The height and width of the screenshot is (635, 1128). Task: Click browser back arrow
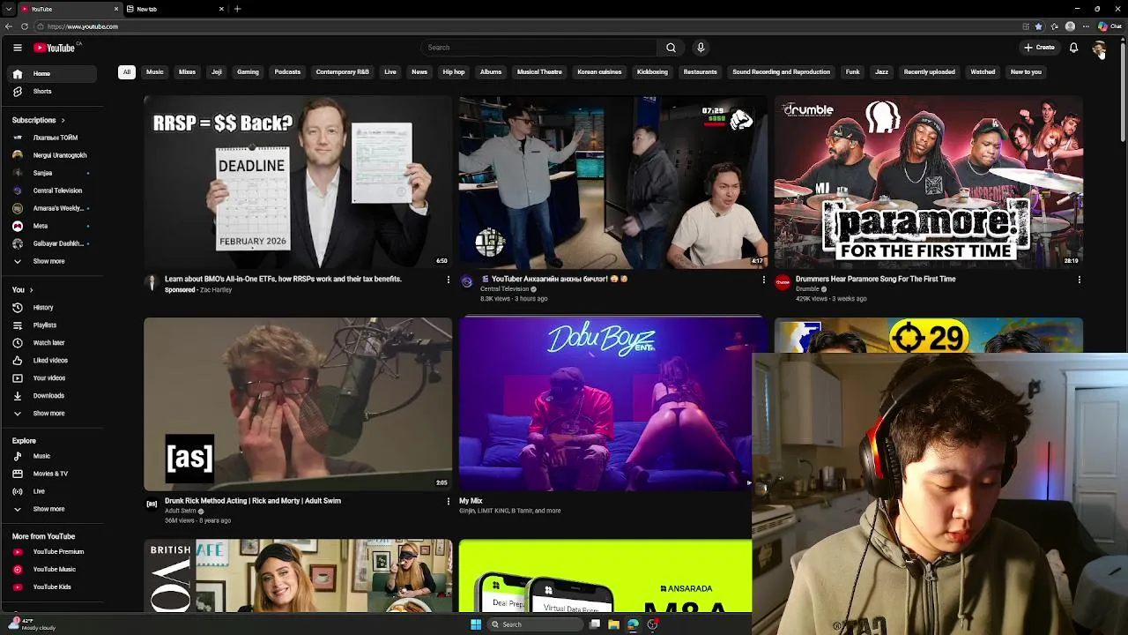10,26
